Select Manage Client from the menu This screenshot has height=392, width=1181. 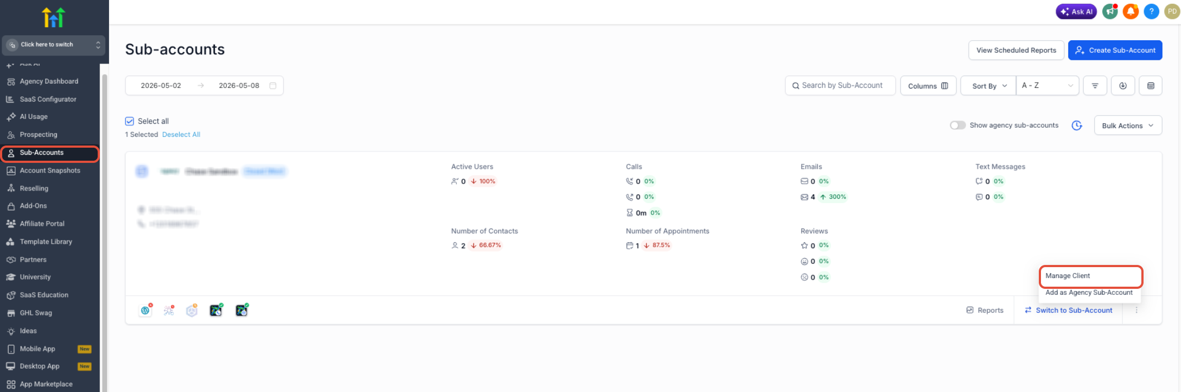(1090, 276)
